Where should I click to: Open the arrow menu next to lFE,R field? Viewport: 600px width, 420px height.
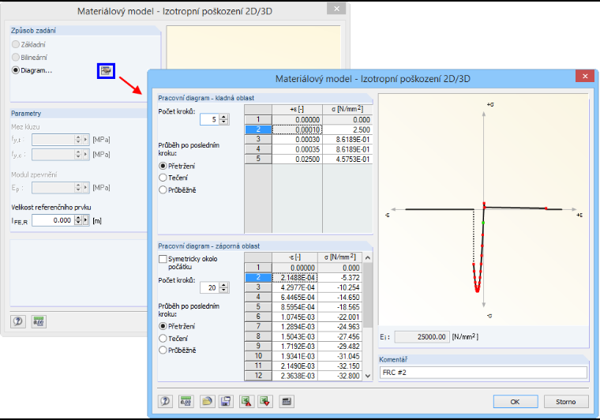[x=86, y=220]
